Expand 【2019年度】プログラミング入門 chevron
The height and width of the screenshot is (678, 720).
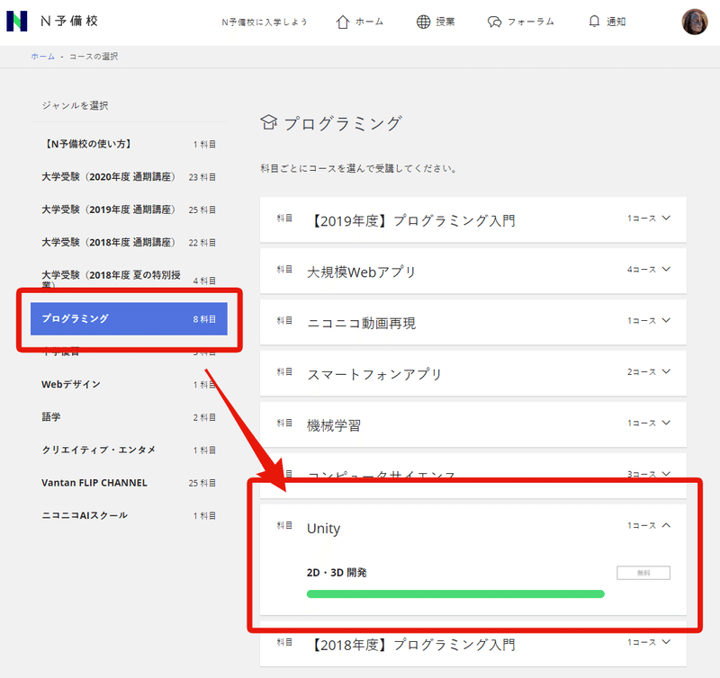[x=666, y=219]
